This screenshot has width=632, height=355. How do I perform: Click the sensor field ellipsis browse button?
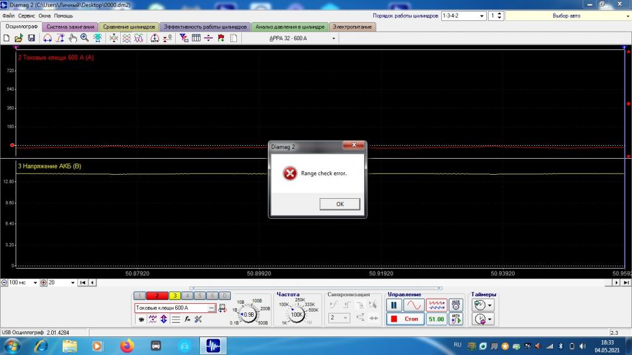pos(211,308)
